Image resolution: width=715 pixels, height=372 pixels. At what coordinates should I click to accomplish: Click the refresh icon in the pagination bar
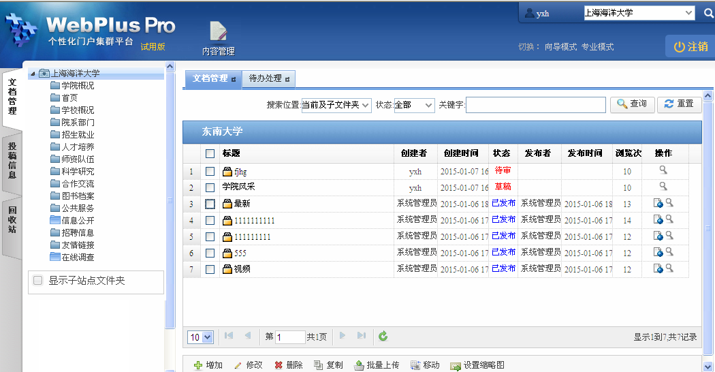pyautogui.click(x=383, y=336)
